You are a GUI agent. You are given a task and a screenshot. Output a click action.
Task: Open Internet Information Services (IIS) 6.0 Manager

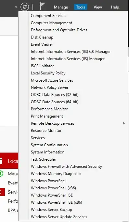(71, 52)
